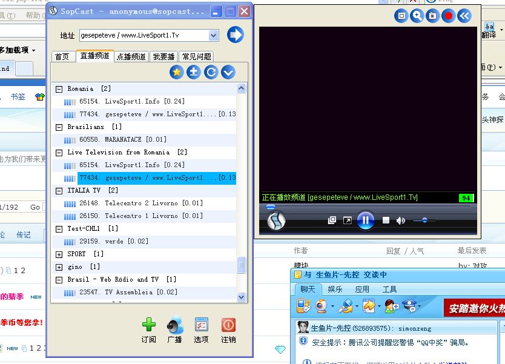505x364 pixels.
Task: Open 娱乐 tab in QQ chat window
Action: pyautogui.click(x=335, y=290)
